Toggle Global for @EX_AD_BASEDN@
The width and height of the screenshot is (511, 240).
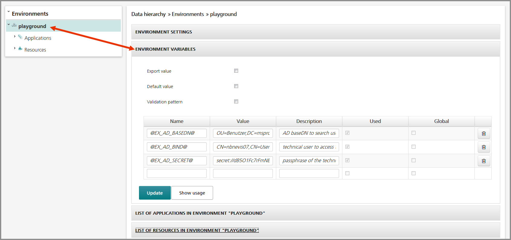click(x=413, y=133)
